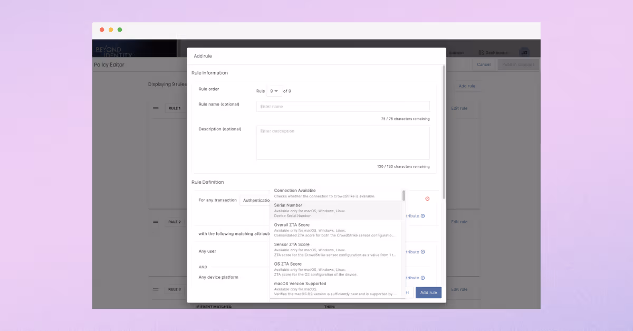
Task: Open the JG user avatar menu
Action: click(524, 52)
